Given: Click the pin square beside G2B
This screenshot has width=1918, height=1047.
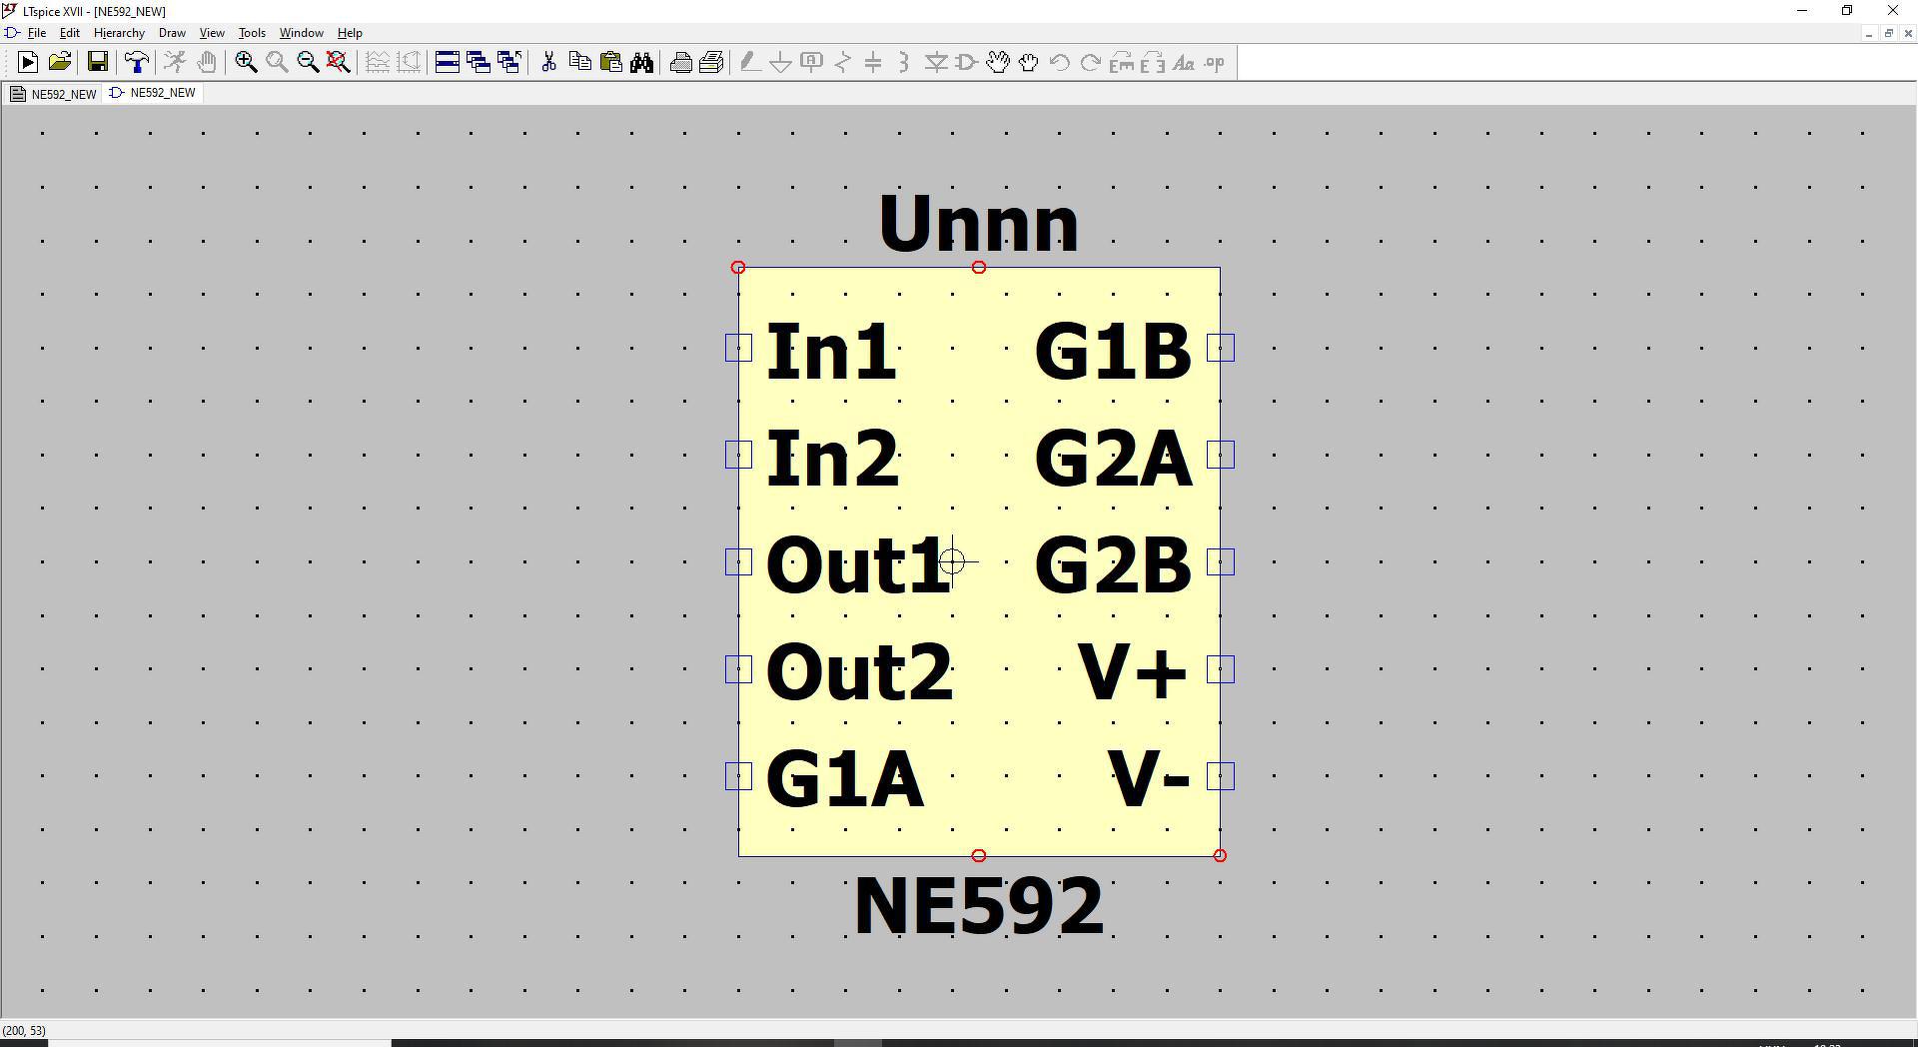Looking at the screenshot, I should (1221, 561).
